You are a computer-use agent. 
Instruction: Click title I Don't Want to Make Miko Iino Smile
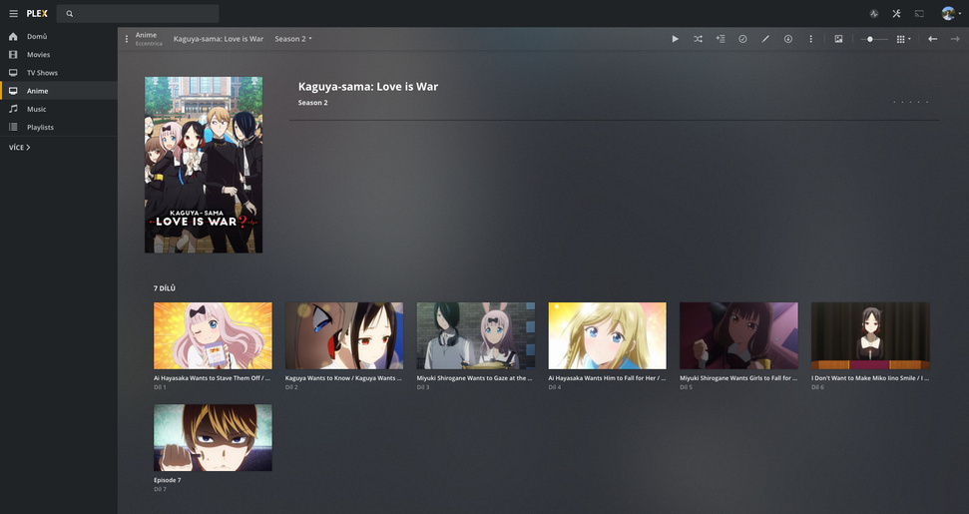pyautogui.click(x=870, y=378)
